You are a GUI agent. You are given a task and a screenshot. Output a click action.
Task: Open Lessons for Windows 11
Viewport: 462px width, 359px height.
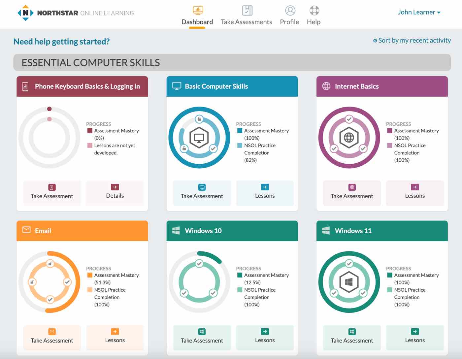pos(415,338)
